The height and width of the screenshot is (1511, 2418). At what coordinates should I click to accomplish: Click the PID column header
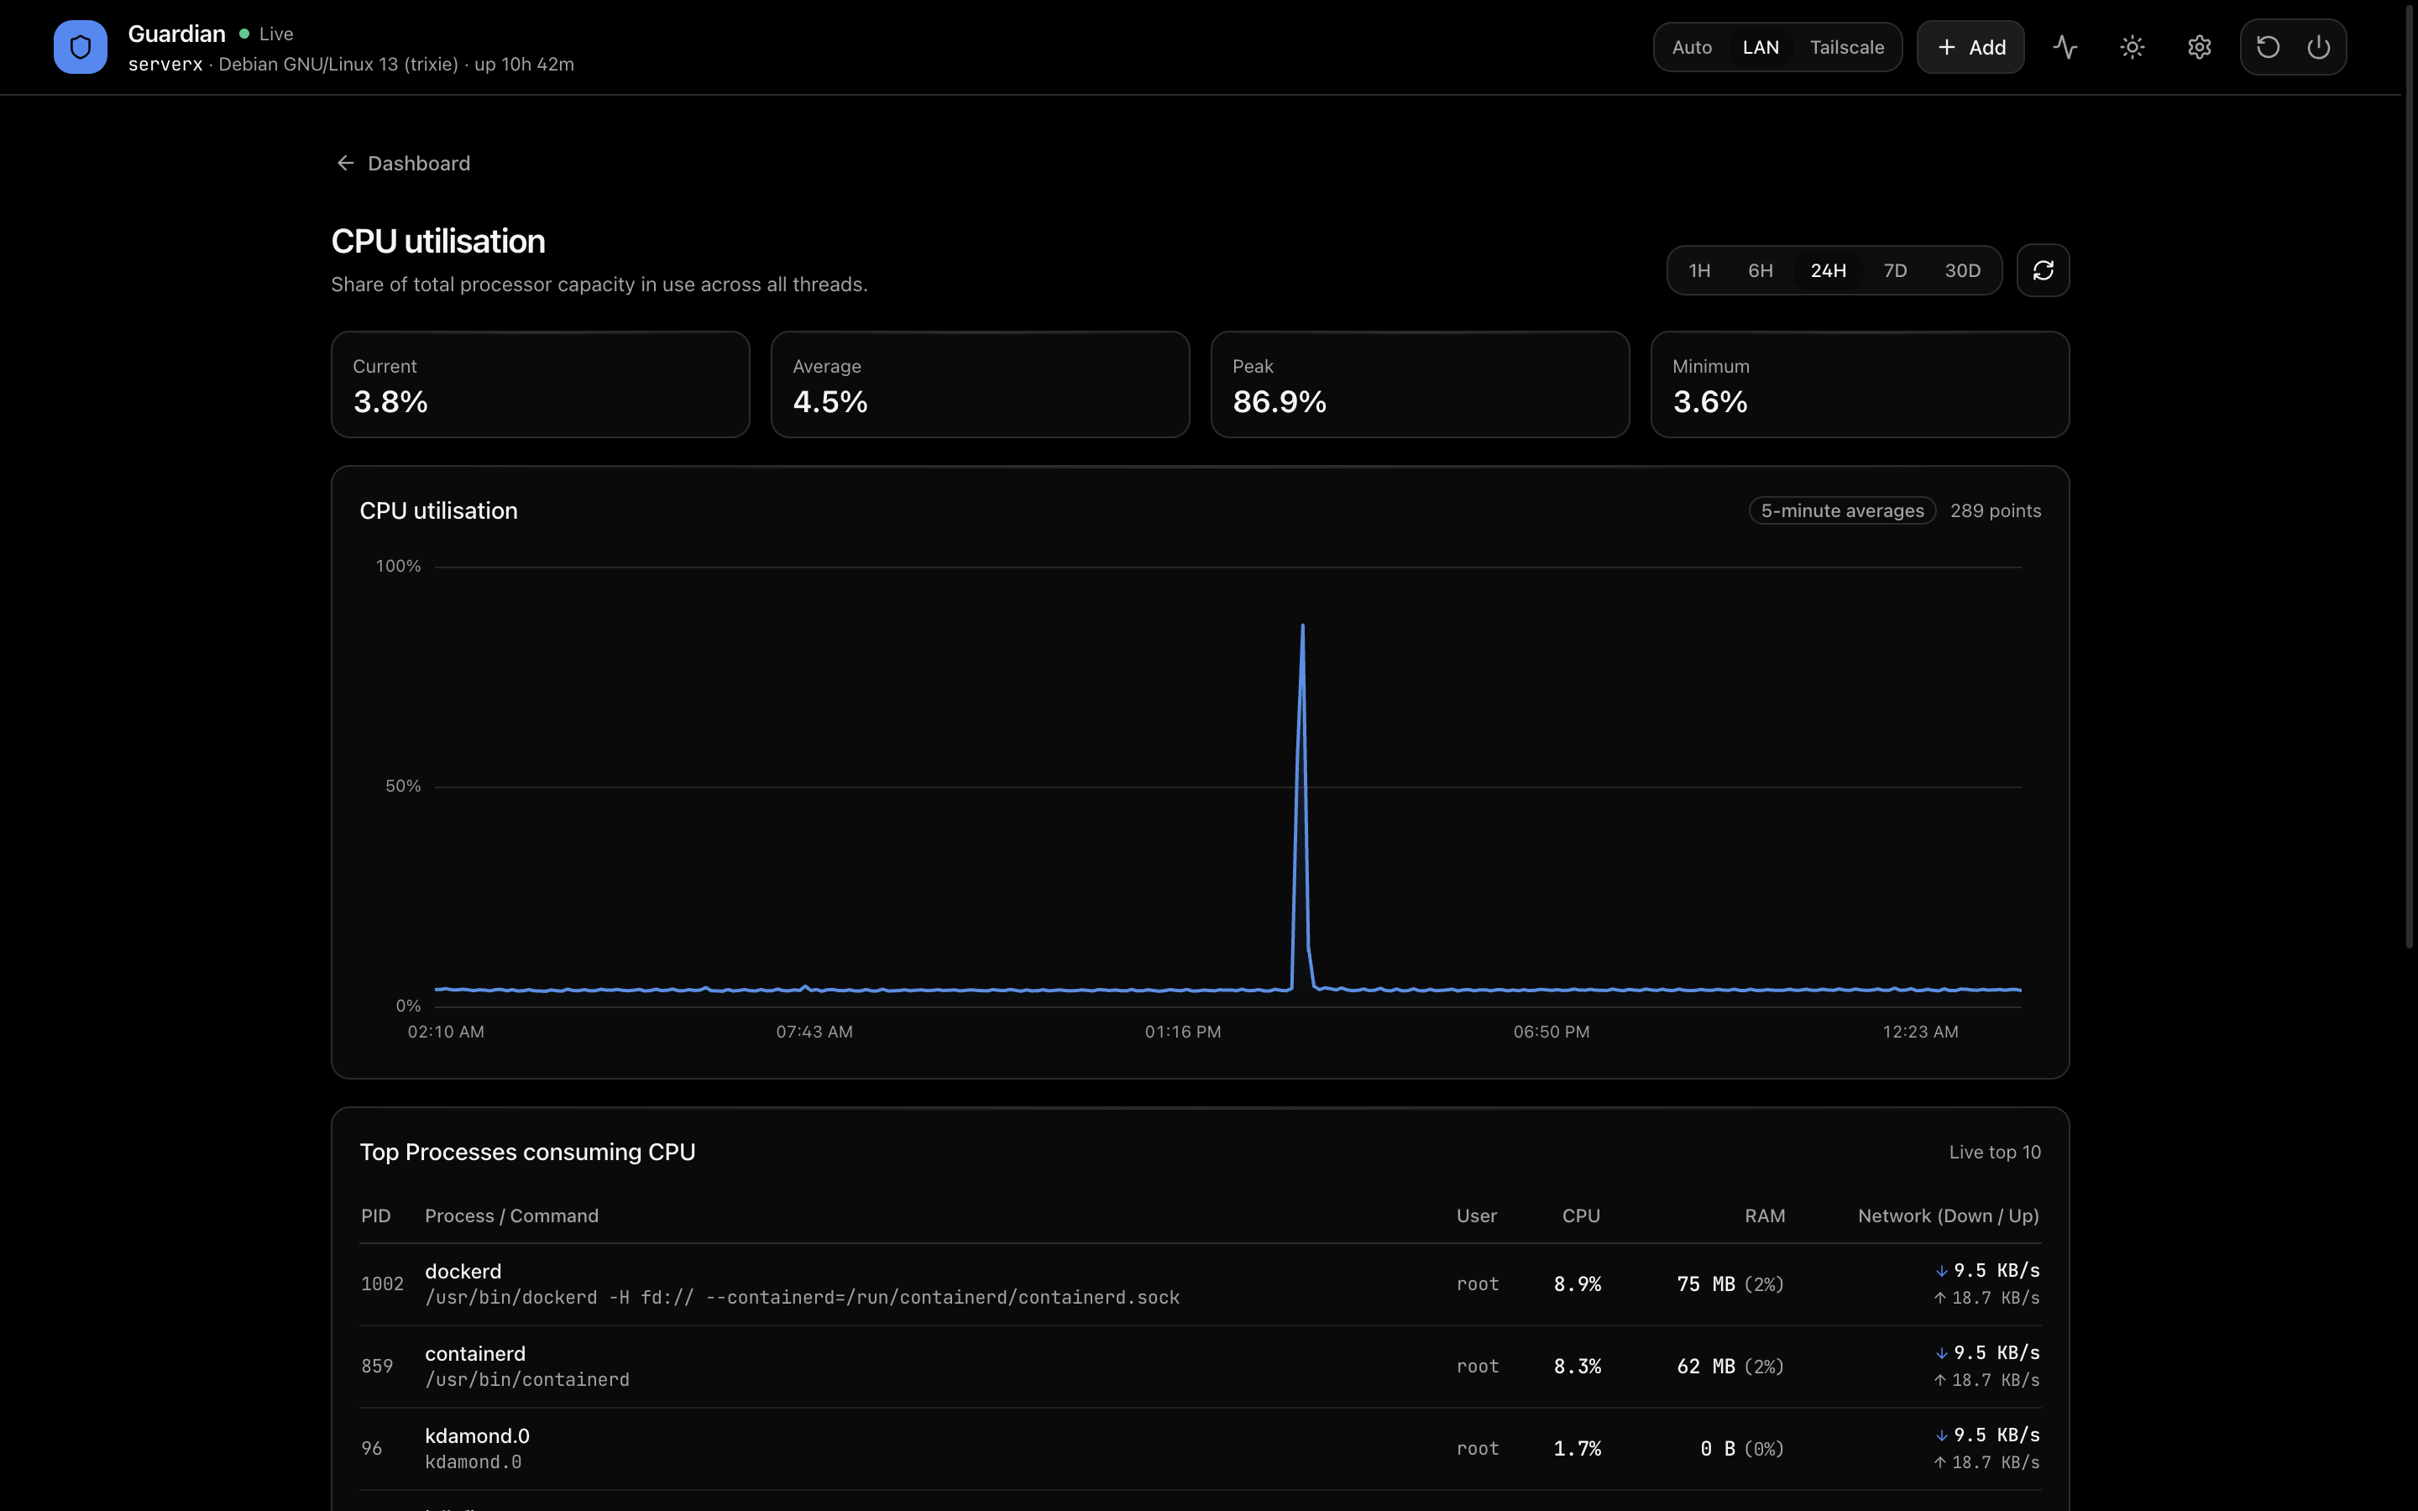click(x=375, y=1216)
